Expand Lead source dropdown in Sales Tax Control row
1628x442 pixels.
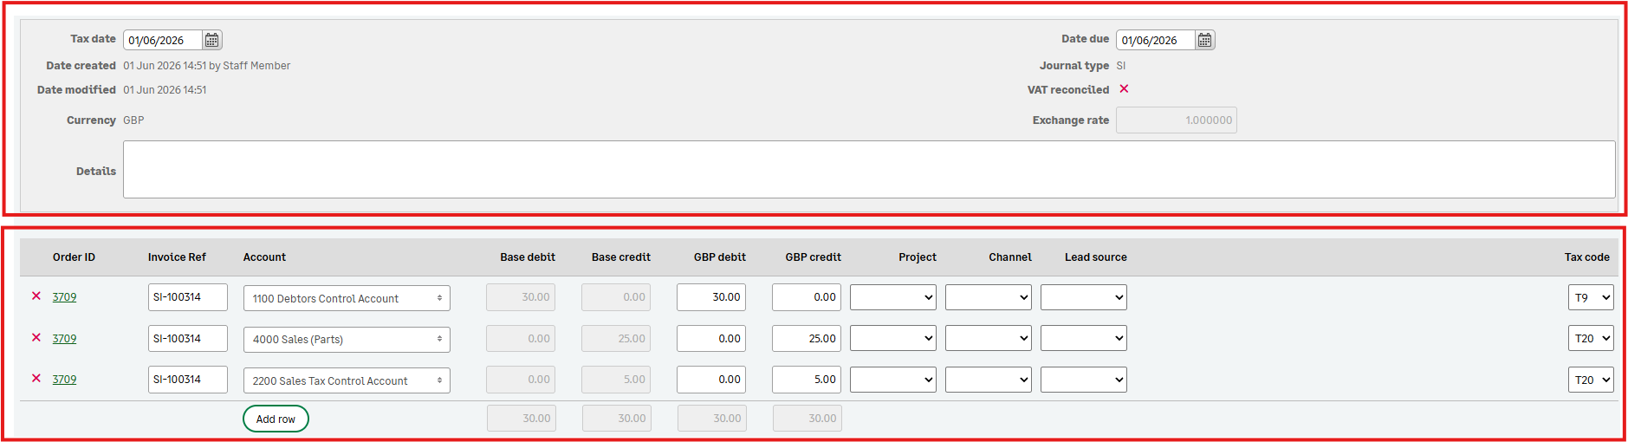[1084, 380]
